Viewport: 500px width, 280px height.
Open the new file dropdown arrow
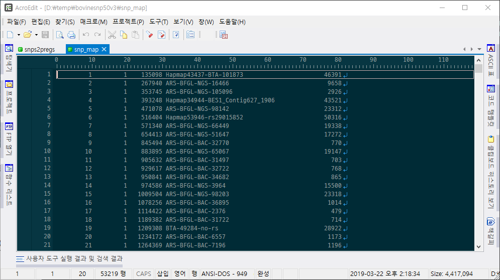coord(19,35)
